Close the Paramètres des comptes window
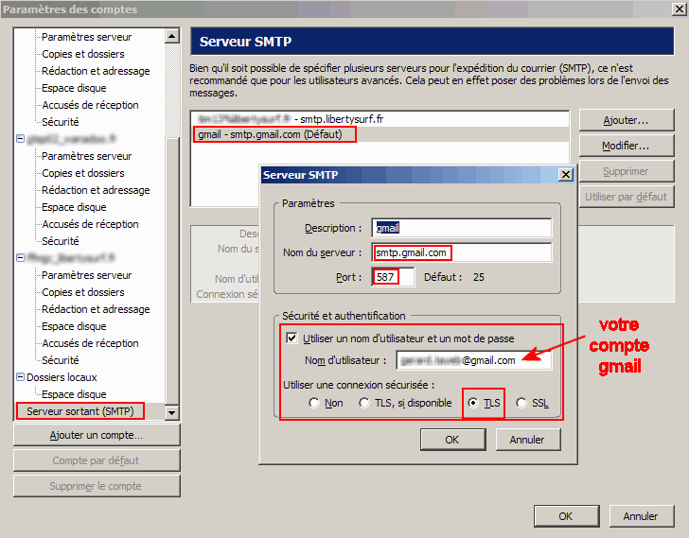This screenshot has height=538, width=689. [x=680, y=9]
